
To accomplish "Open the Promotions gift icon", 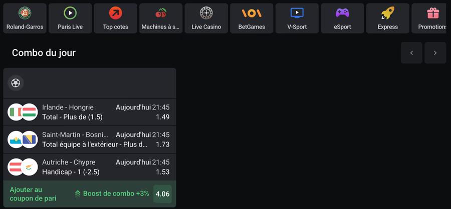I will click(433, 13).
